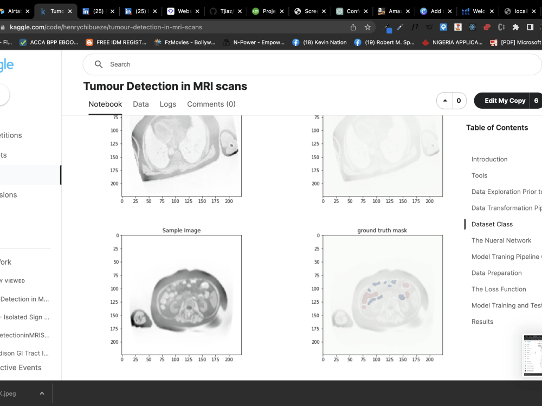Close the Tumour Detection tab
This screenshot has height=406, width=542.
click(70, 11)
